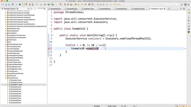The height and width of the screenshot is (107, 191).
Task: Expand the dataTypeInJava package
Action: tap(6, 29)
